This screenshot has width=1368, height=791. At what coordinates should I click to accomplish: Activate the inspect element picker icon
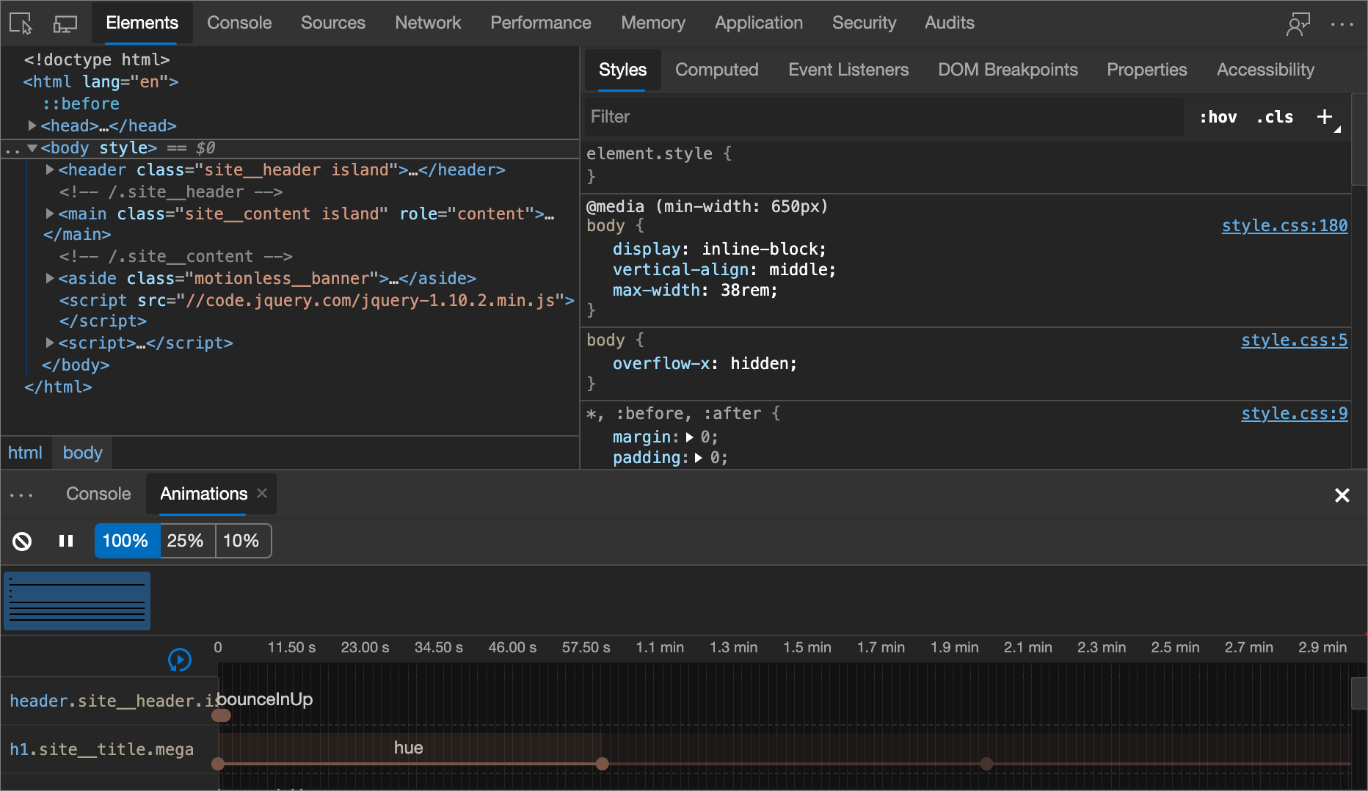[x=21, y=23]
